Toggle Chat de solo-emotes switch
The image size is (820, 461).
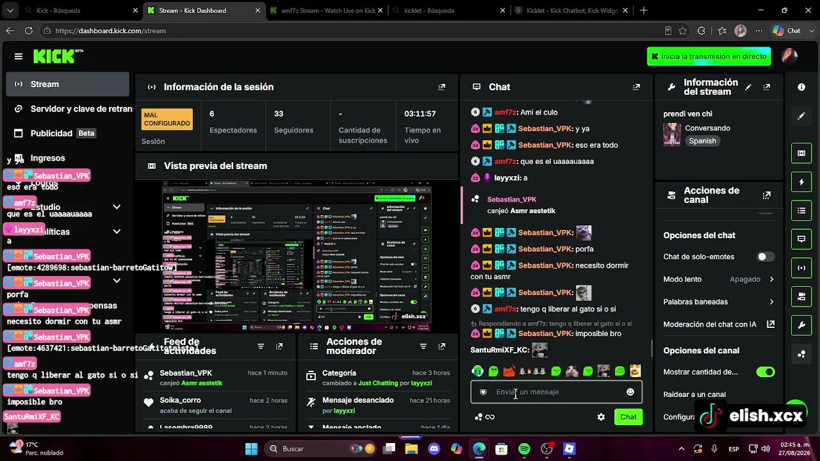pyautogui.click(x=765, y=257)
